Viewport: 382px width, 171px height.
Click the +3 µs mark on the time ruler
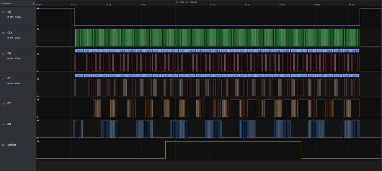282,4
